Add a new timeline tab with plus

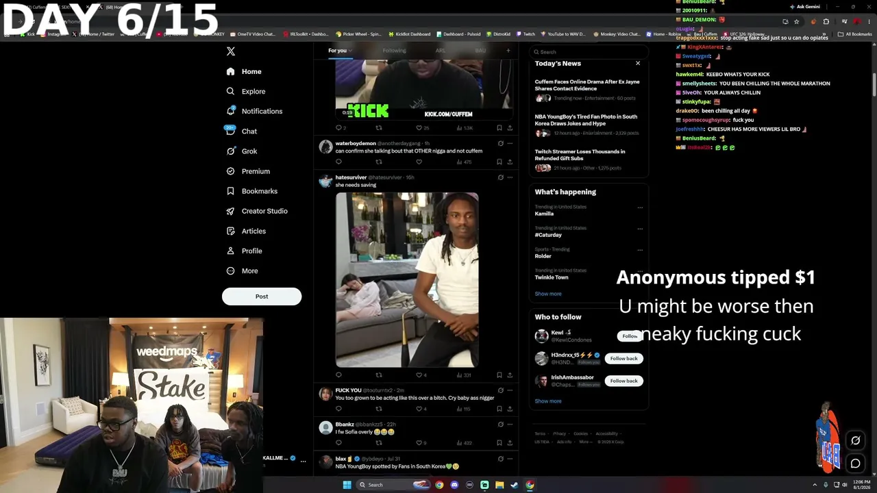point(508,50)
